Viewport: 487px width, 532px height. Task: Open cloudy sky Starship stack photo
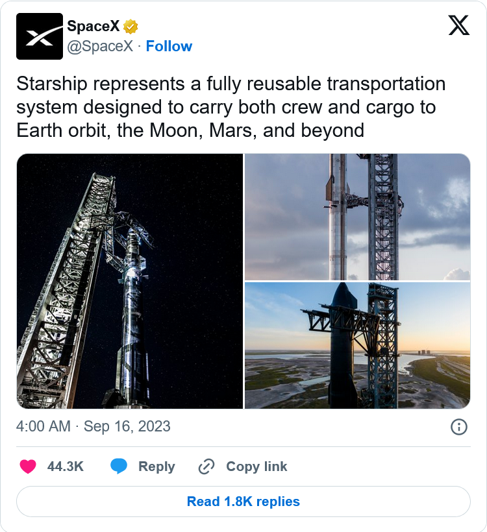[x=357, y=217]
